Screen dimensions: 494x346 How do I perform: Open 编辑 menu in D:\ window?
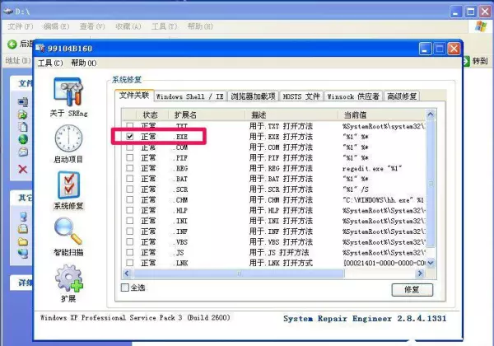56,26
